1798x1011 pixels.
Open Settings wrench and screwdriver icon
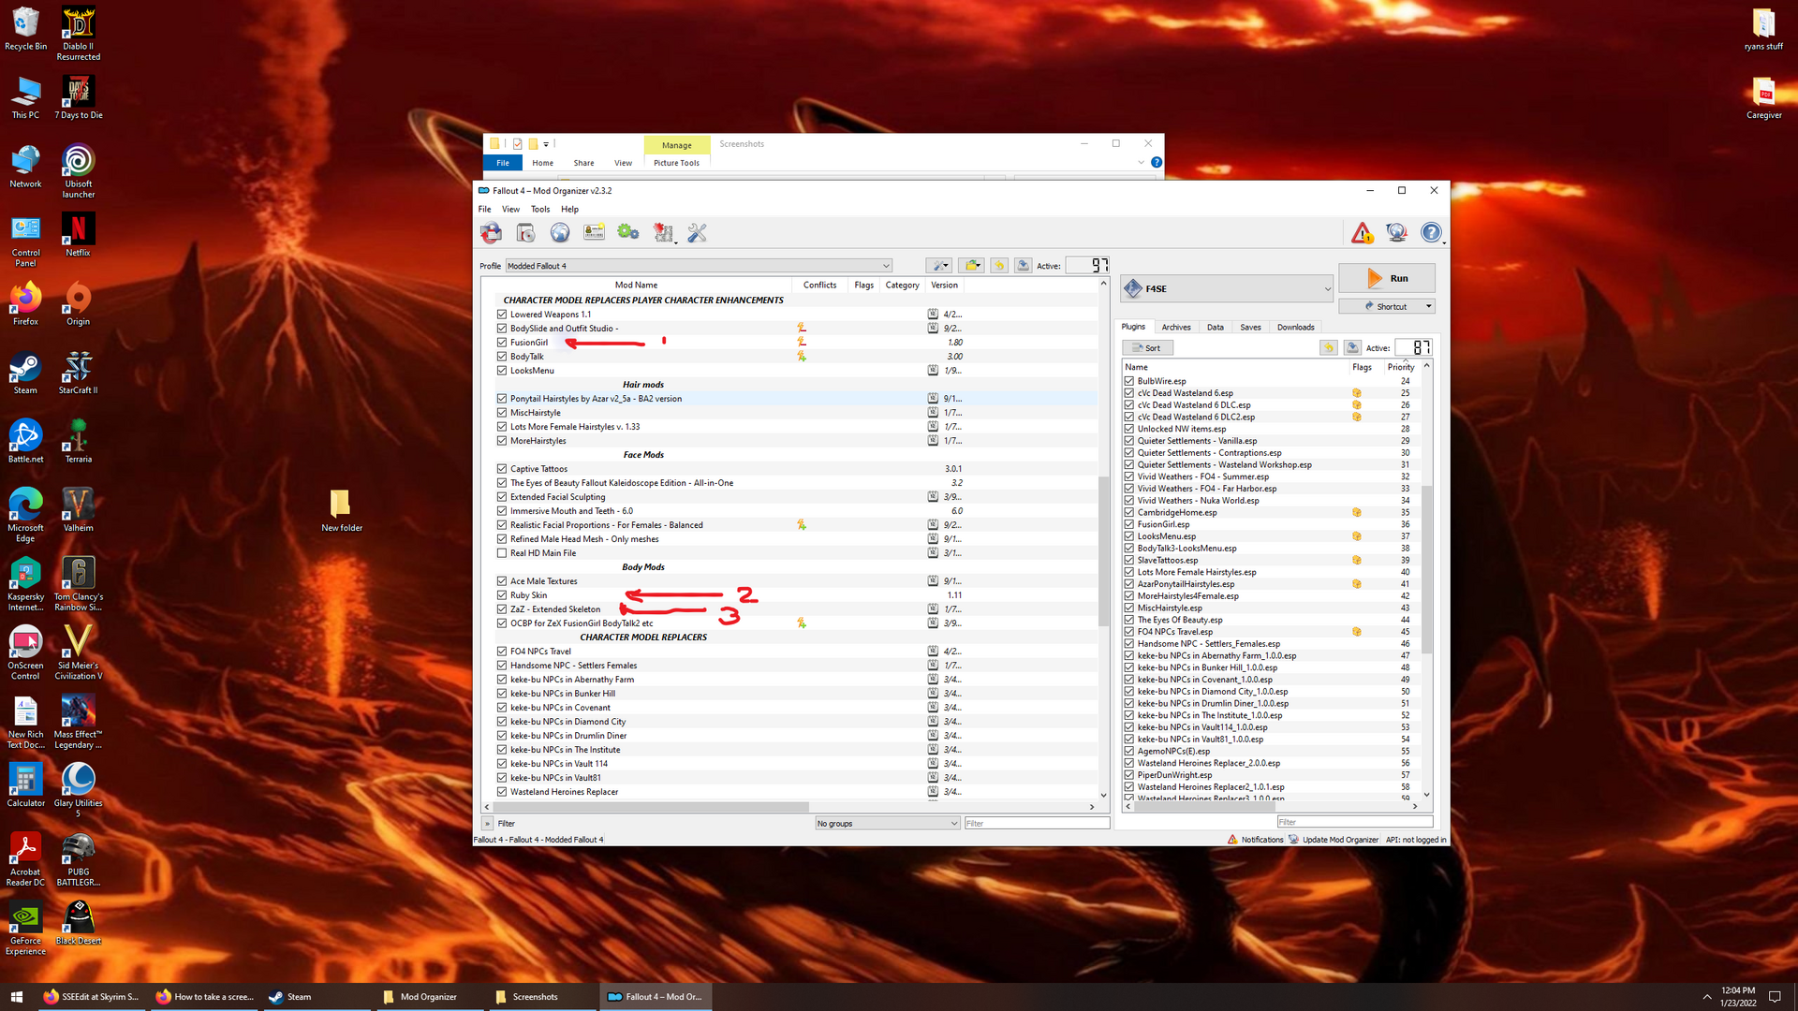(x=697, y=233)
